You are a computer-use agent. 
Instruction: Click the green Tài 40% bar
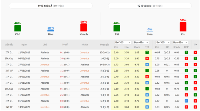tap(117, 28)
